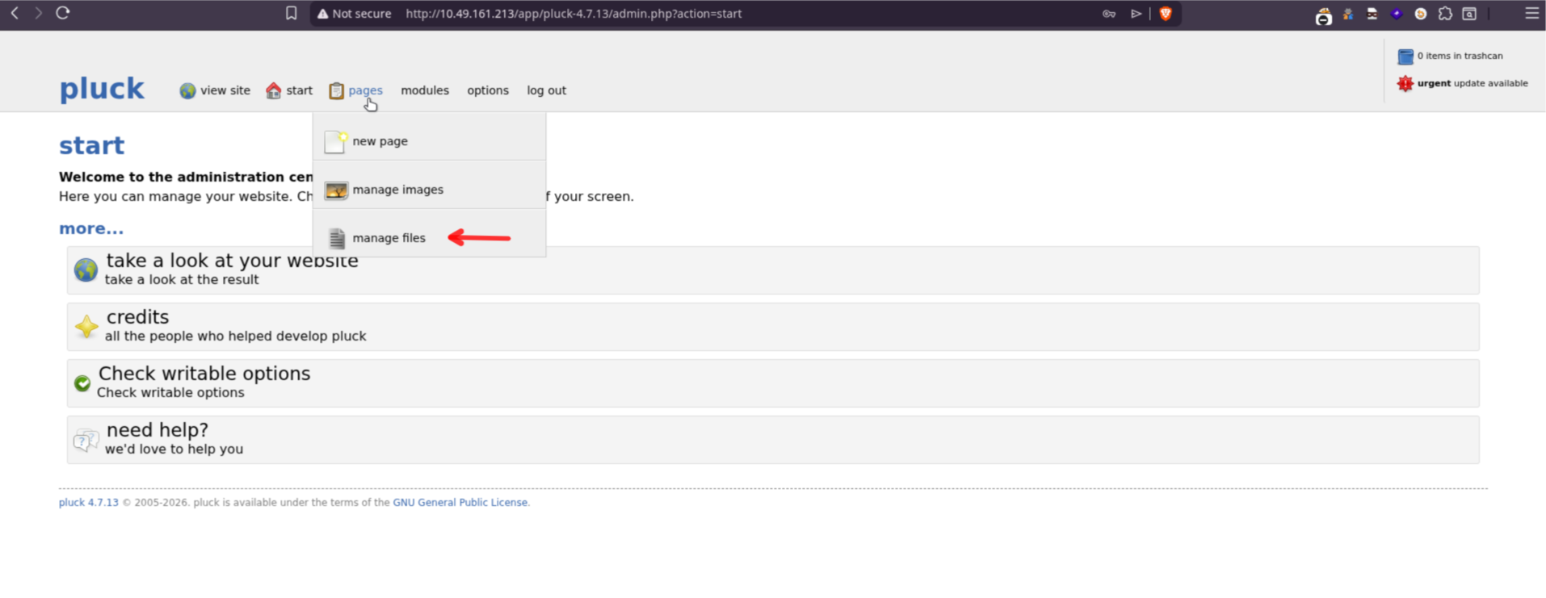Open the trashcan with 0 items

[1451, 56]
